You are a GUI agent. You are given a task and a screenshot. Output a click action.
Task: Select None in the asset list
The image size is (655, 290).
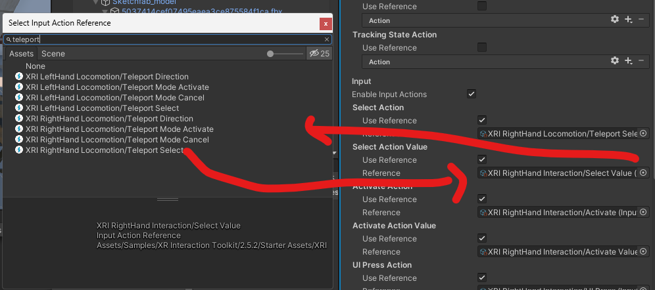point(35,66)
